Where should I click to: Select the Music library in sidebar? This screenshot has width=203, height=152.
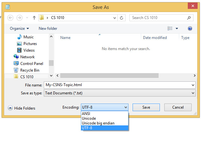pyautogui.click(x=28, y=37)
